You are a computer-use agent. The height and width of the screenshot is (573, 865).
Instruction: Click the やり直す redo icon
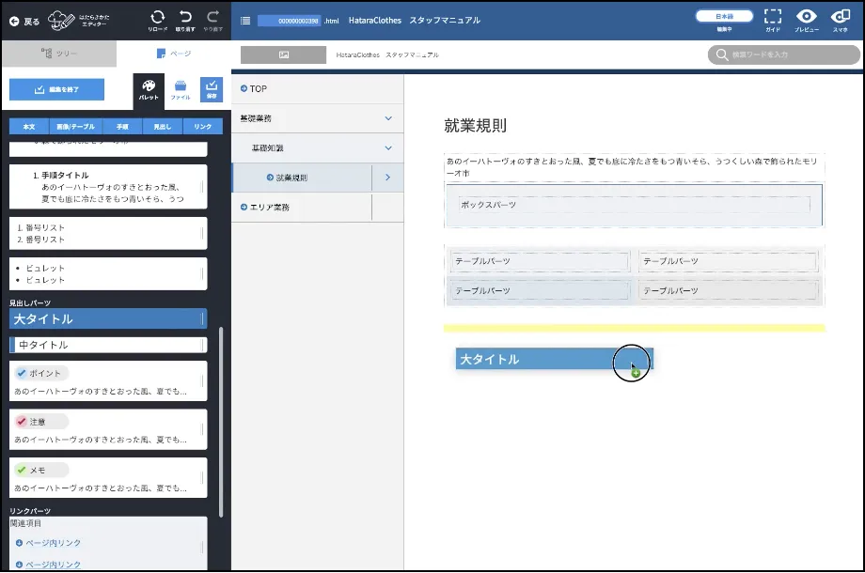point(212,19)
